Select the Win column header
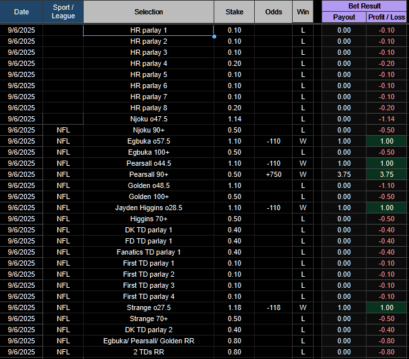Image resolution: width=409 pixels, height=359 pixels. pos(303,12)
